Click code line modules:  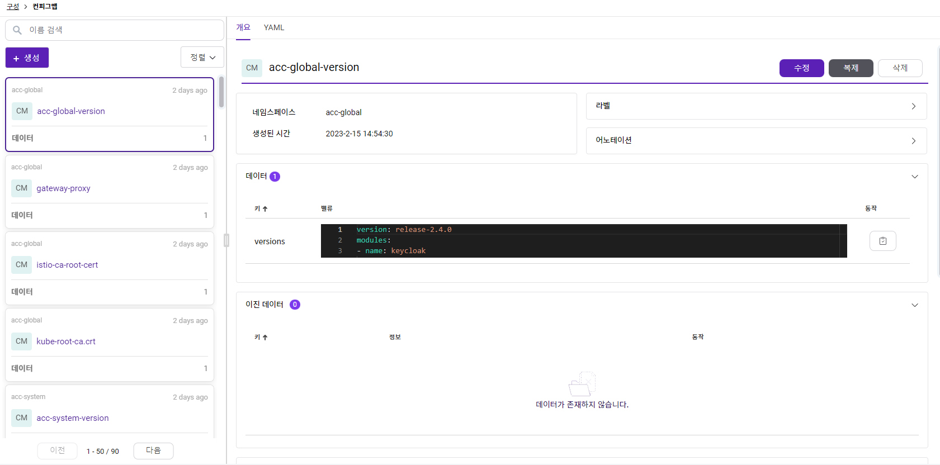[x=374, y=240]
